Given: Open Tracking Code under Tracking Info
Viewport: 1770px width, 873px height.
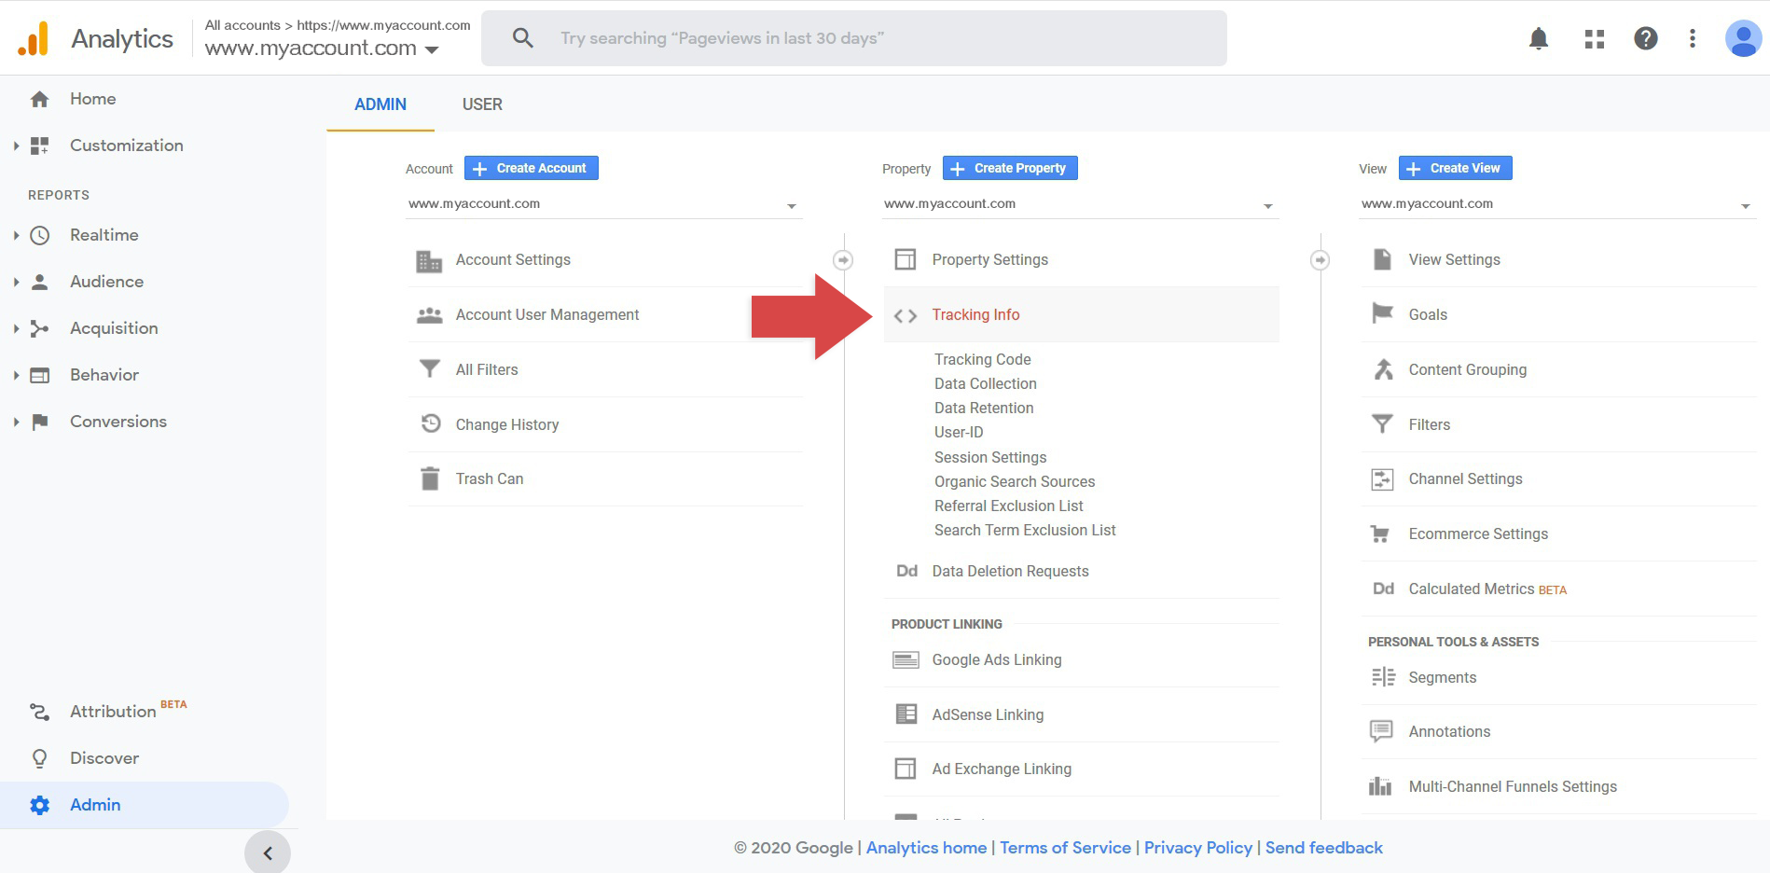Looking at the screenshot, I should [x=983, y=359].
